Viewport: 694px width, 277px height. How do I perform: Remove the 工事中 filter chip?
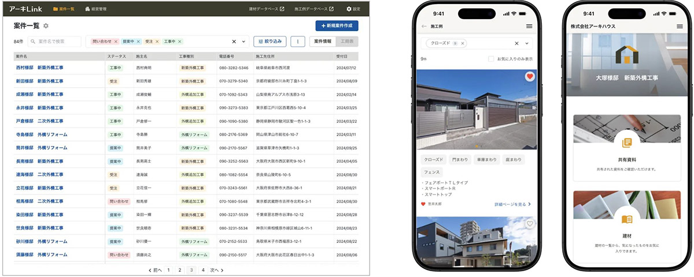pos(180,42)
